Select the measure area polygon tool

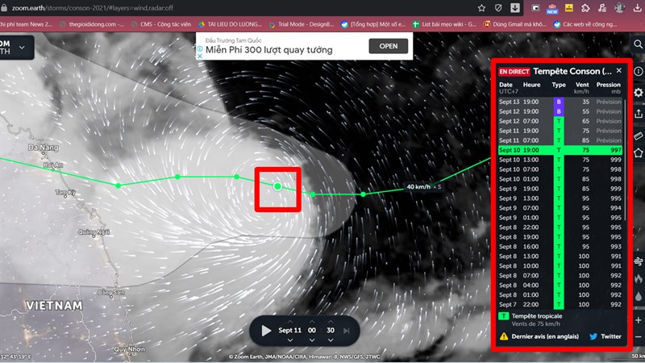coord(639,153)
